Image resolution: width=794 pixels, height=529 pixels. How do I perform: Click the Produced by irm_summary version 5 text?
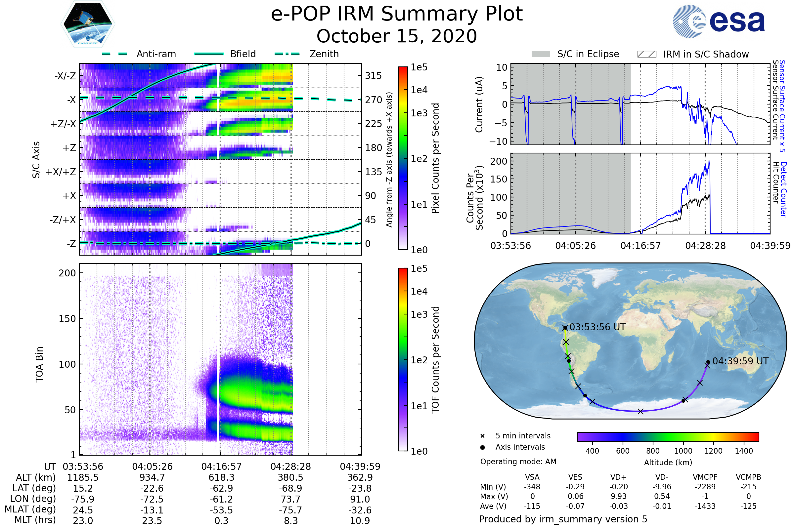click(x=563, y=519)
